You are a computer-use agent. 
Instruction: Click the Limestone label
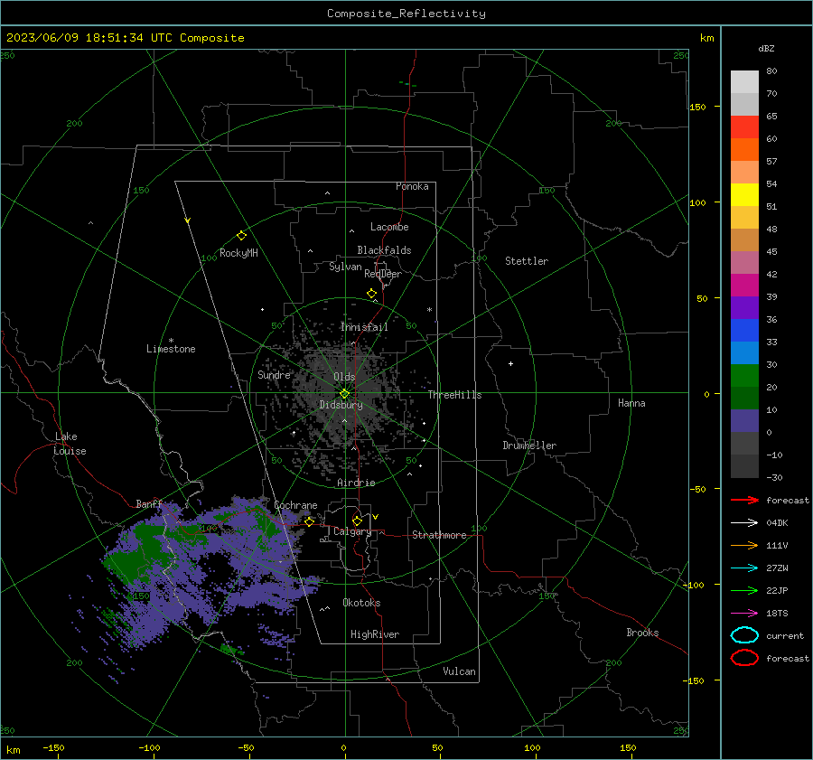pos(171,349)
